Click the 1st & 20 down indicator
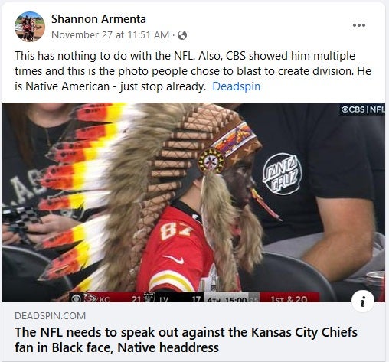This screenshot has width=389, height=362. pos(289,298)
